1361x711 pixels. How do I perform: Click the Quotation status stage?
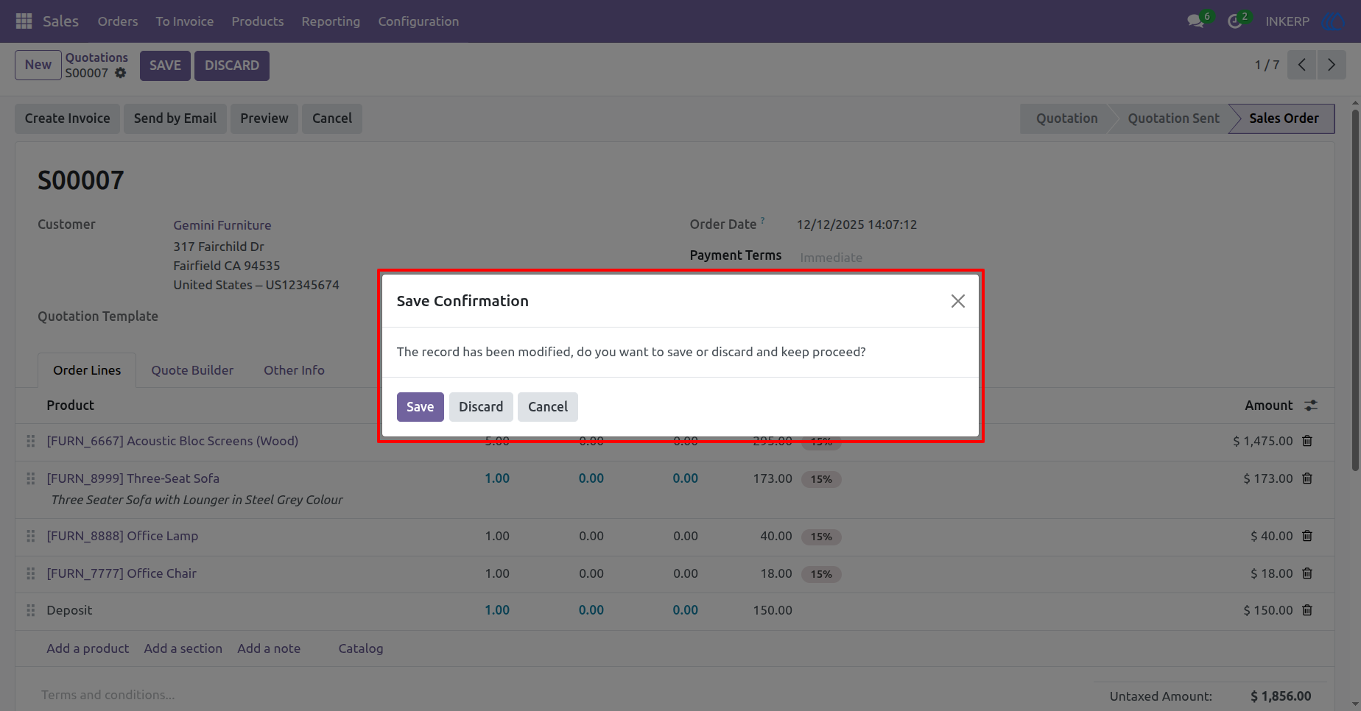[x=1066, y=118]
